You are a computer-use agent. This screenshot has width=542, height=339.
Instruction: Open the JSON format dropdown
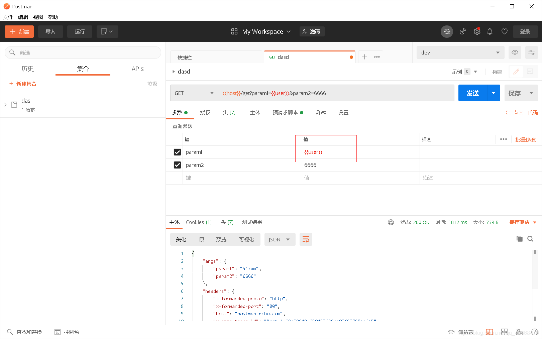coord(280,239)
